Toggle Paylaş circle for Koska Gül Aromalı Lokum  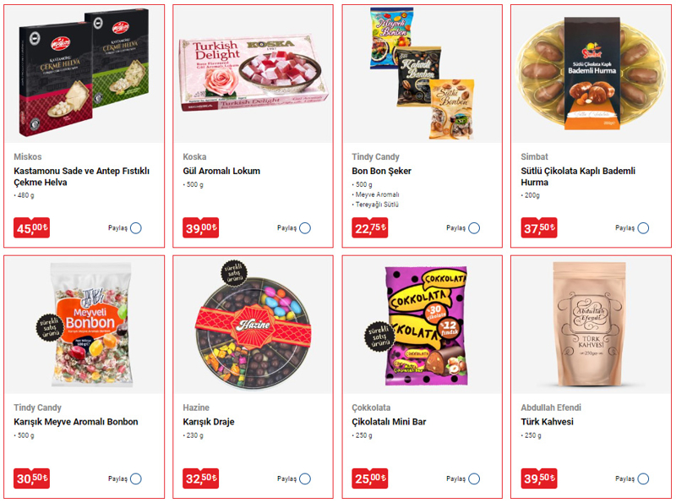click(x=305, y=227)
